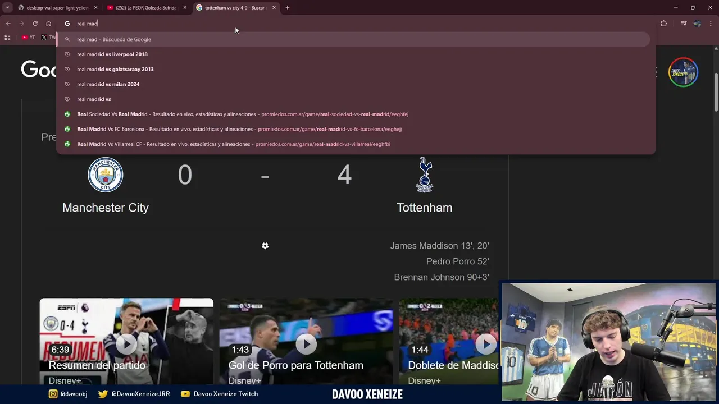The image size is (719, 404).
Task: Open the apps grid in bookmarks bar
Action: point(7,38)
